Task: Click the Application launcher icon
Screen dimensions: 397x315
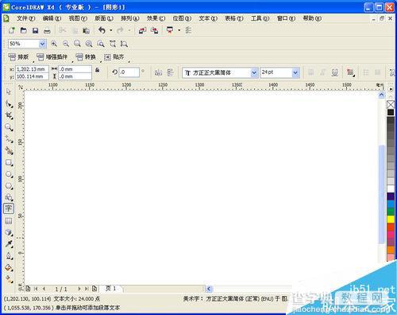Action: click(170, 30)
